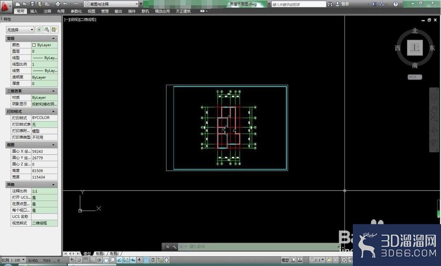Click the Open file icon in quick access toolbar

(25, 4)
